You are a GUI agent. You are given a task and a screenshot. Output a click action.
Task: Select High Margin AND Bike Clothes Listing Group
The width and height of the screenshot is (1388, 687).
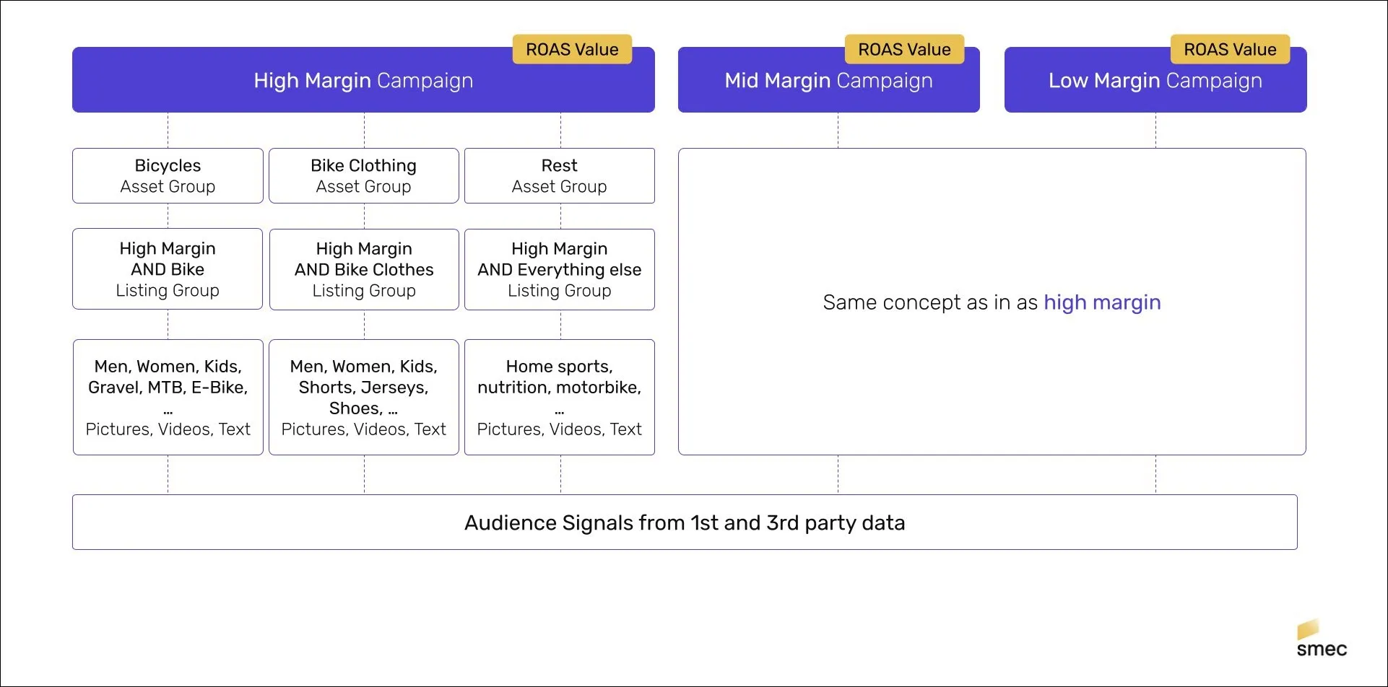pos(364,269)
